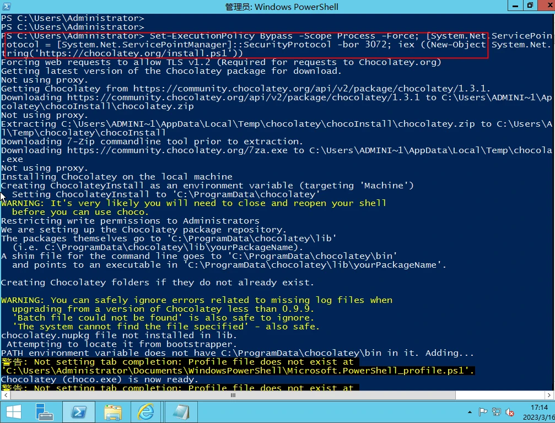Restore down the PowerShell window
This screenshot has width=555, height=423.
pyautogui.click(x=530, y=6)
